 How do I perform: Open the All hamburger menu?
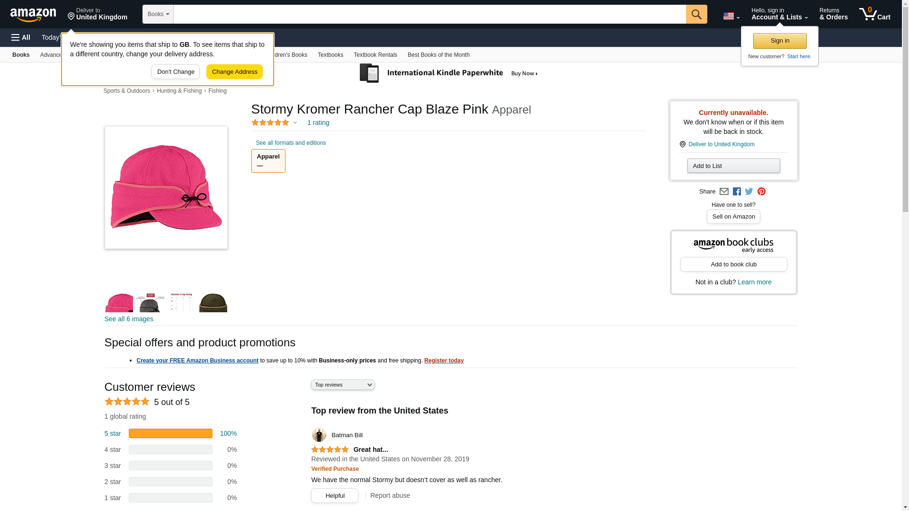pos(21,37)
